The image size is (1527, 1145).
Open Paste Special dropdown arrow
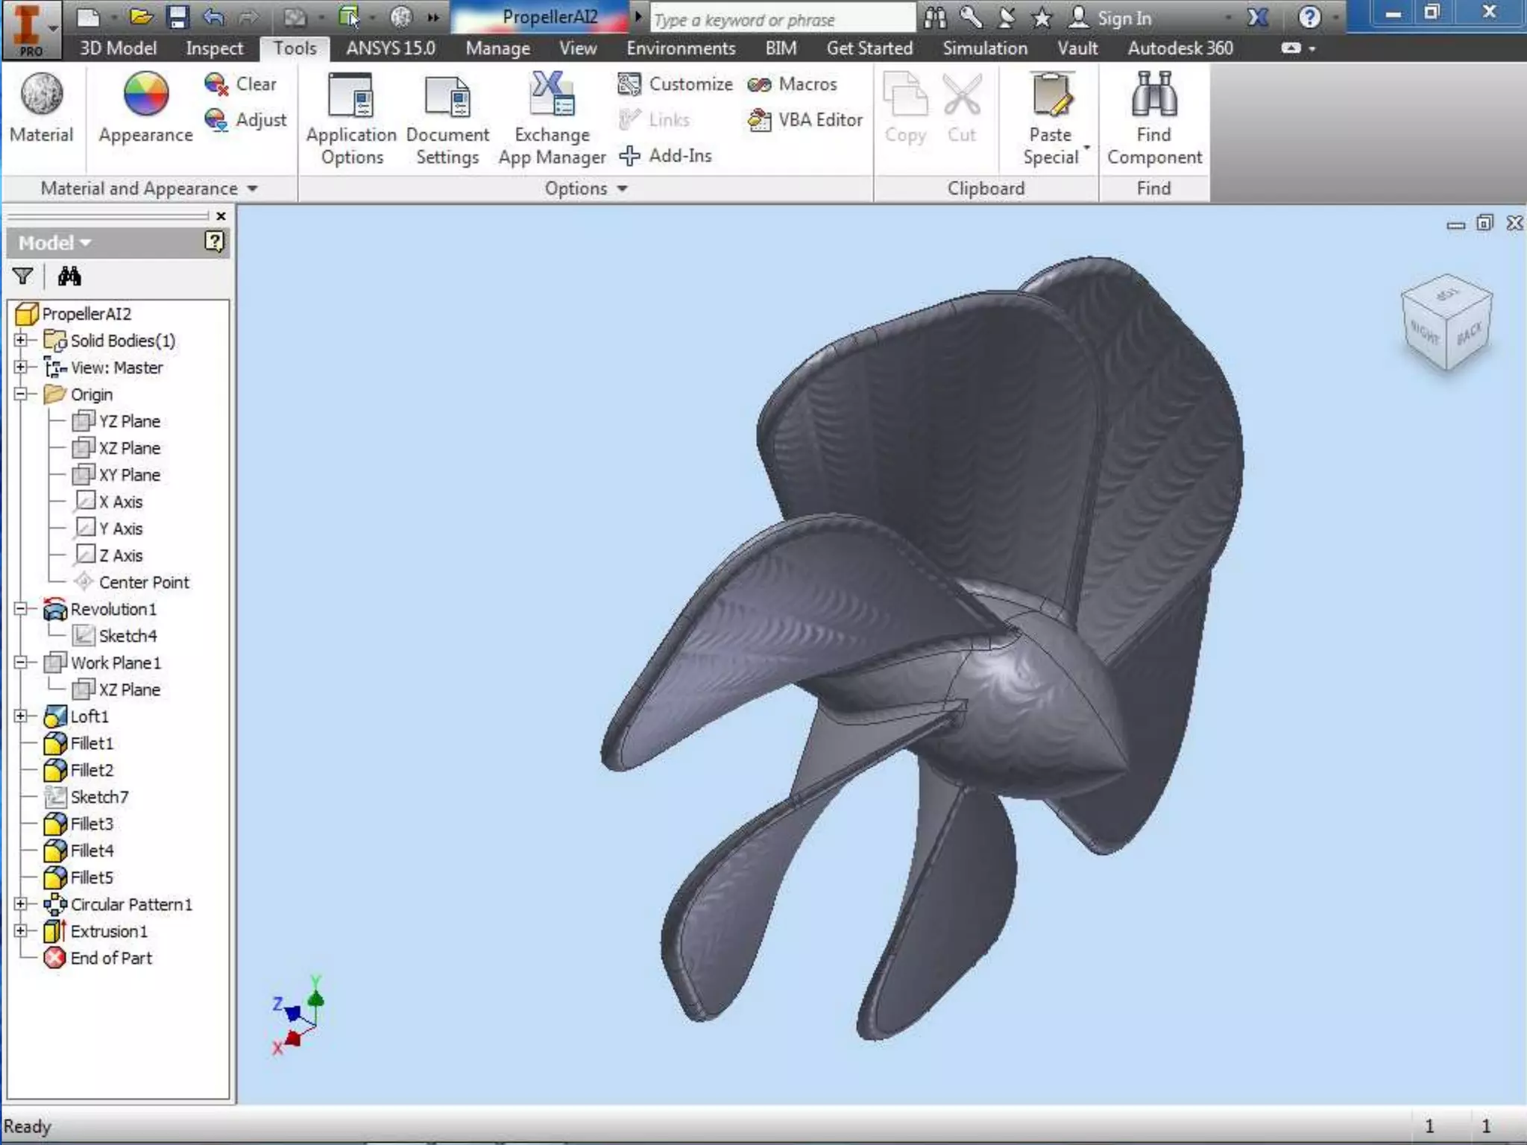coord(1086,148)
